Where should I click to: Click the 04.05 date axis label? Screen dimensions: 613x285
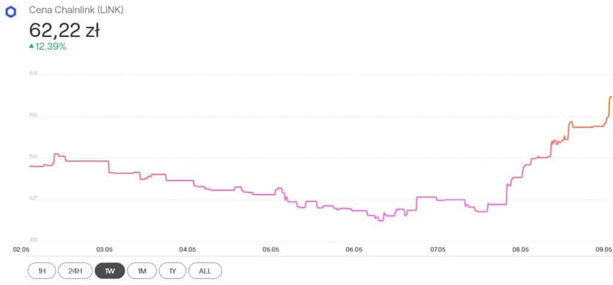[x=187, y=249]
